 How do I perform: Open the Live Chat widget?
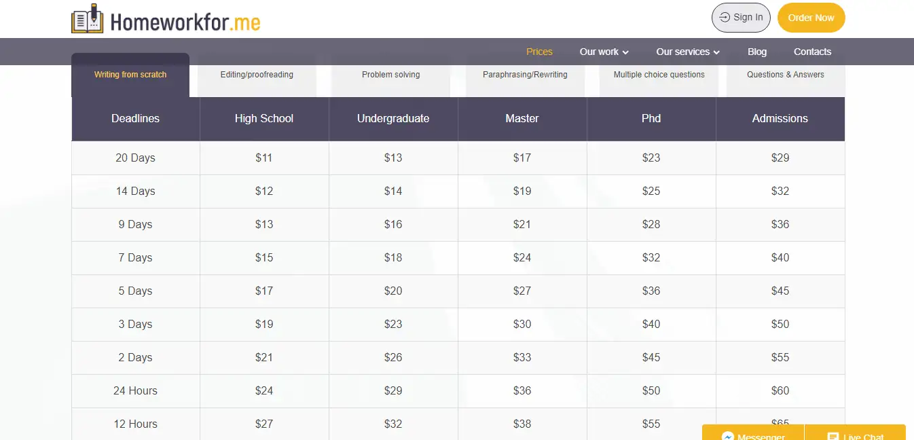pyautogui.click(x=855, y=435)
